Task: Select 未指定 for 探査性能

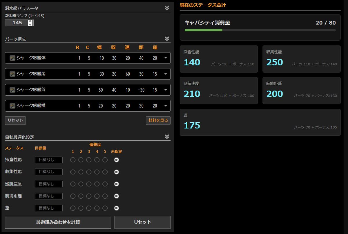Action: click(x=117, y=160)
